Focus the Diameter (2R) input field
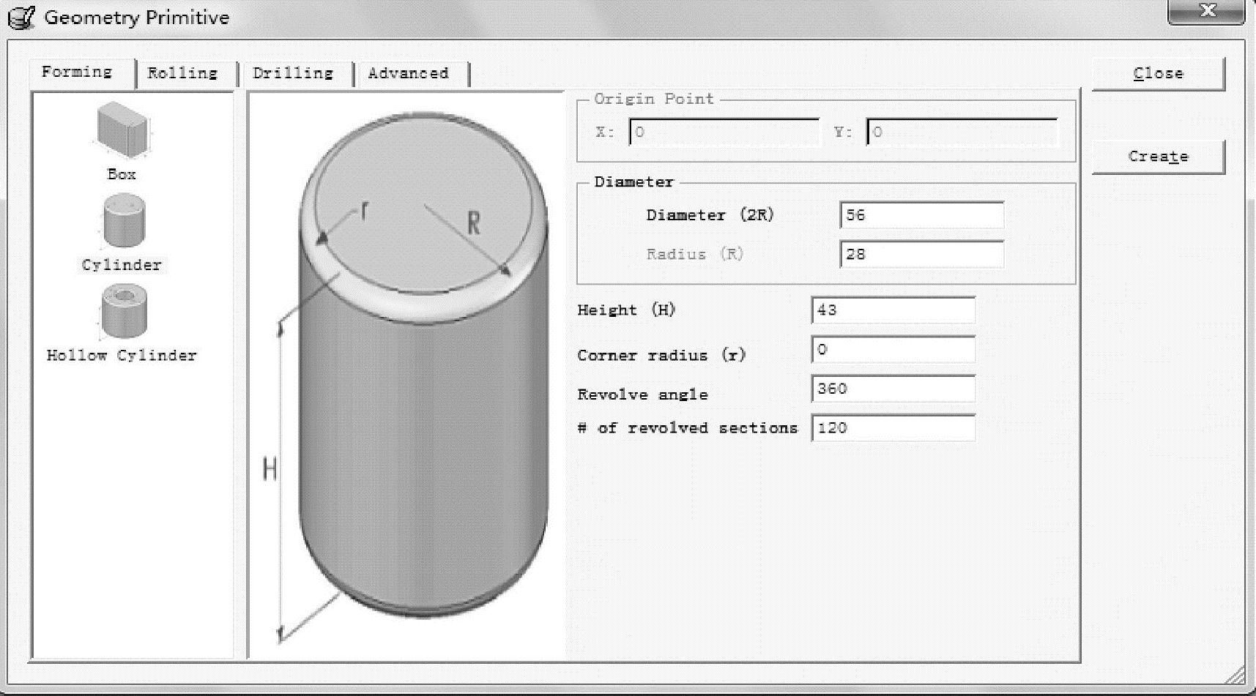 coord(921,215)
